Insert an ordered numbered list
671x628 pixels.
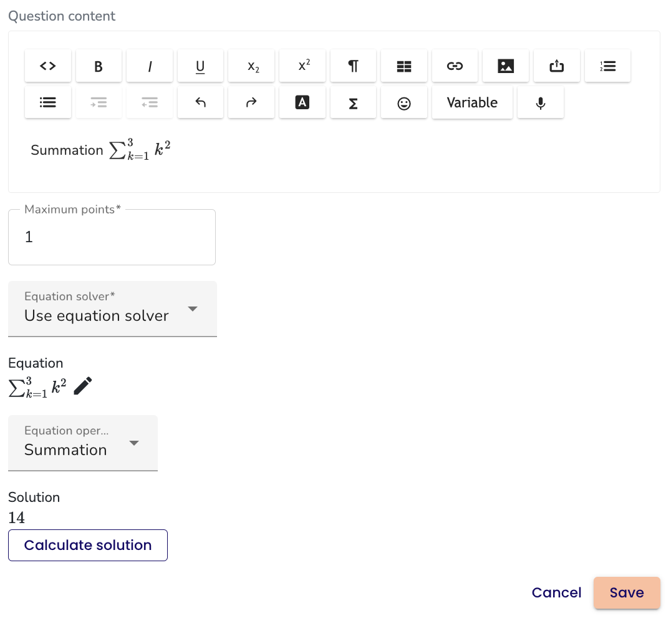coord(607,66)
